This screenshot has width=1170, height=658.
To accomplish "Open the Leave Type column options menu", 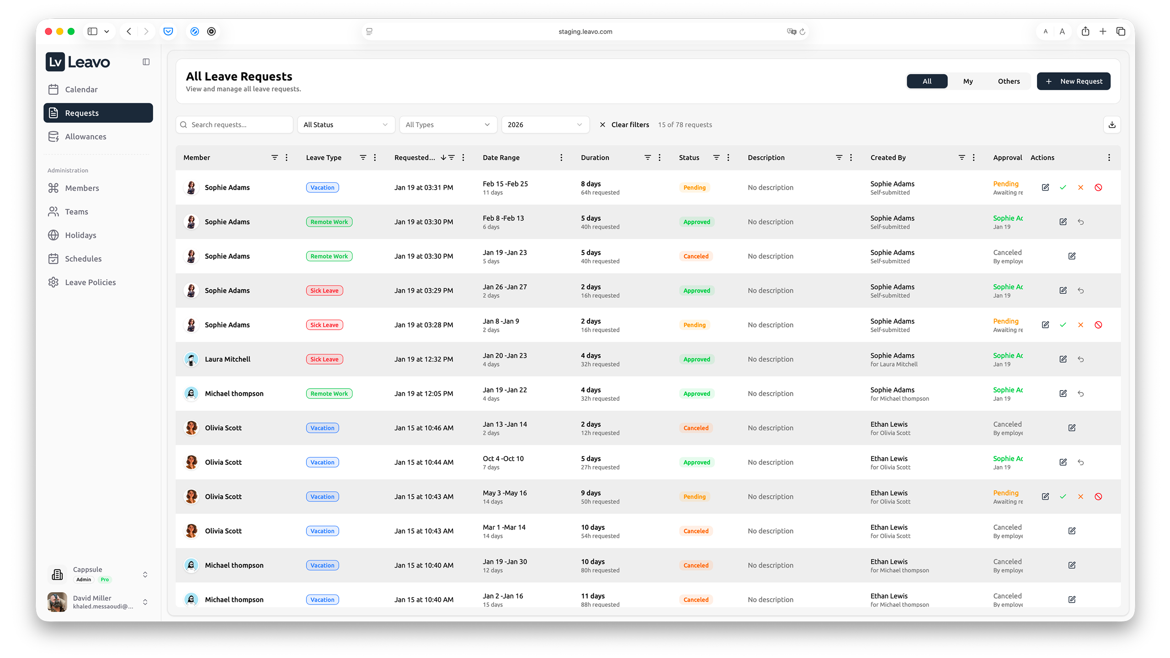I will point(375,158).
